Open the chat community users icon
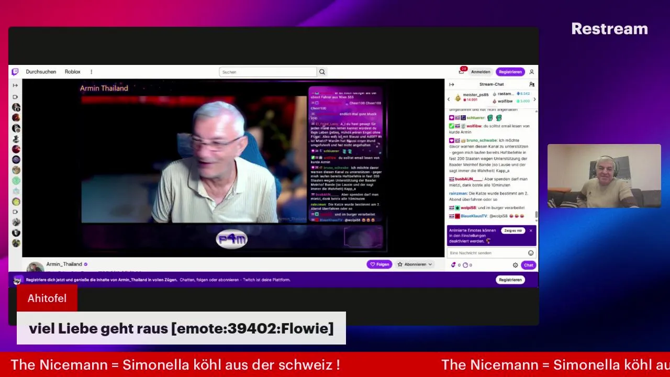670x377 pixels. [532, 84]
